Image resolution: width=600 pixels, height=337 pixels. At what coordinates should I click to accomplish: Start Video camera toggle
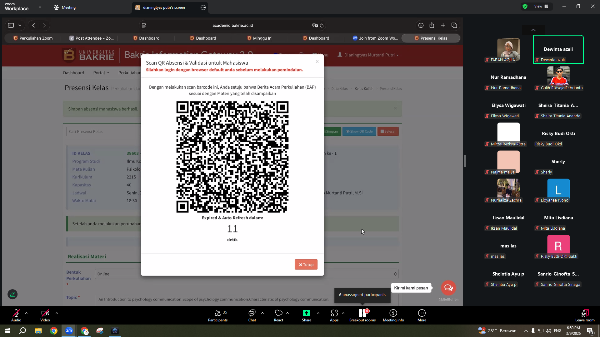[x=45, y=315]
